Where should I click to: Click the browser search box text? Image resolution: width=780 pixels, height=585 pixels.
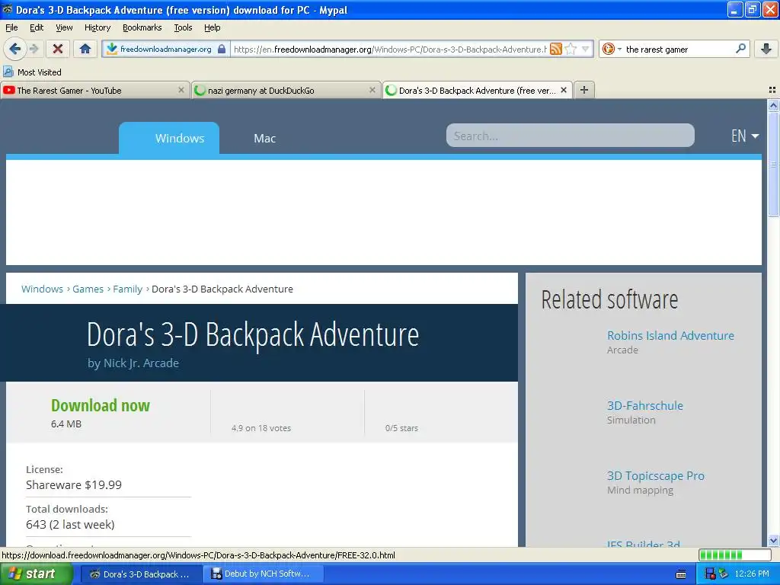(x=657, y=50)
